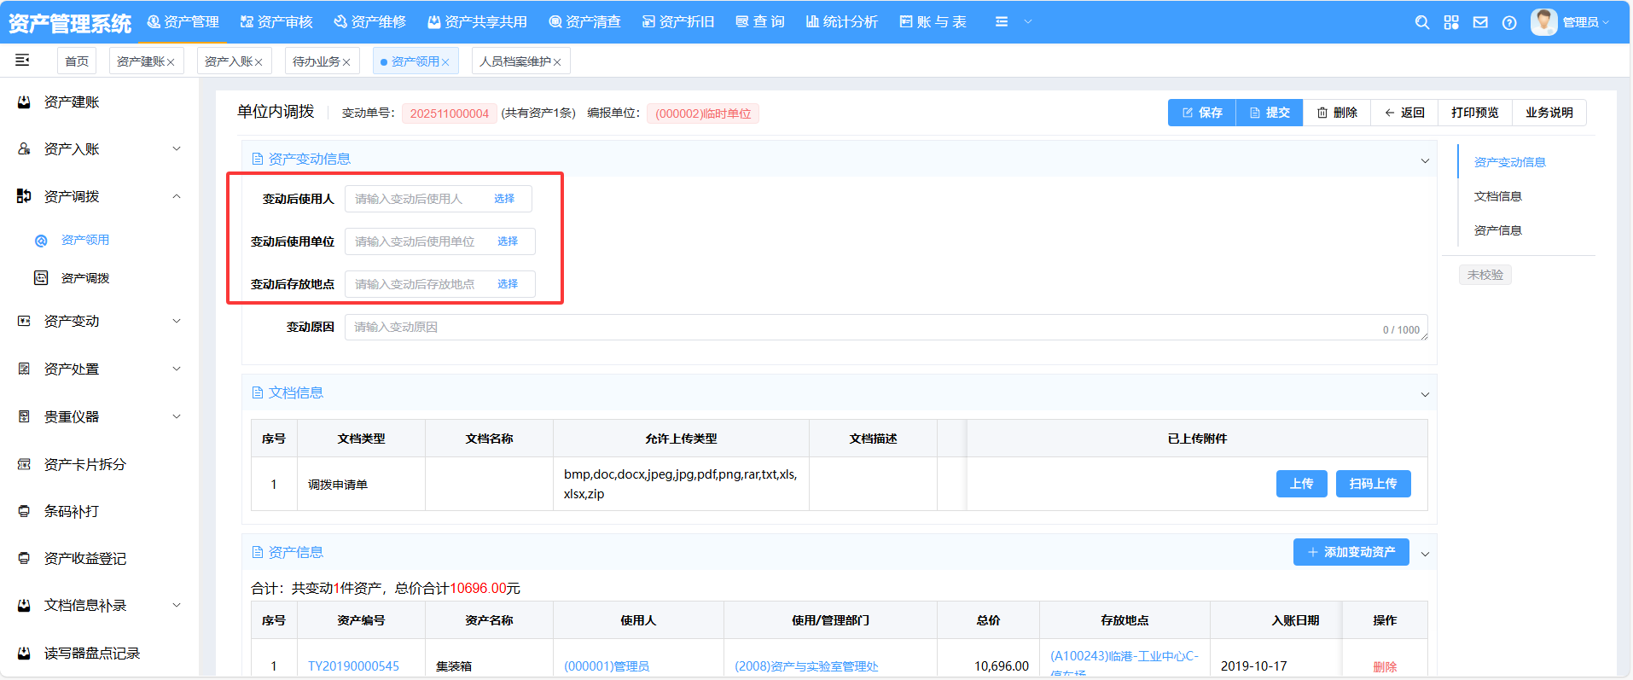Click the administrator avatar picture

click(1543, 22)
